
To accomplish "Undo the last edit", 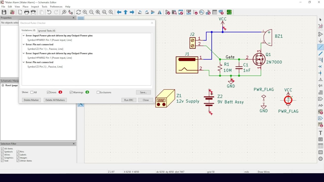I will tap(49, 12).
